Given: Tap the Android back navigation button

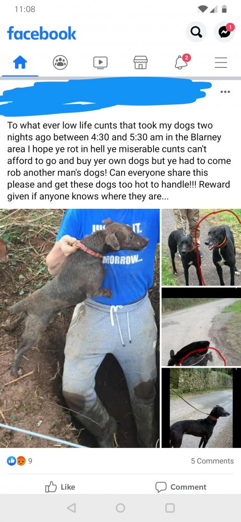Looking at the screenshot, I should (71, 508).
